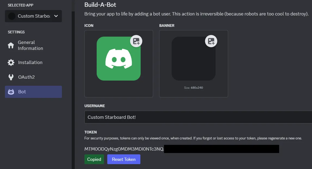Click the Size: 680x240 banner caption

(193, 88)
